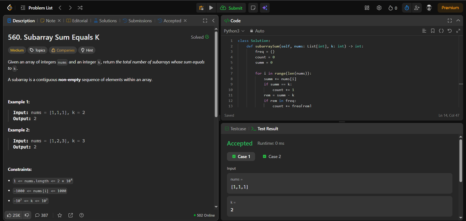Click the Premium button

pyautogui.click(x=450, y=8)
